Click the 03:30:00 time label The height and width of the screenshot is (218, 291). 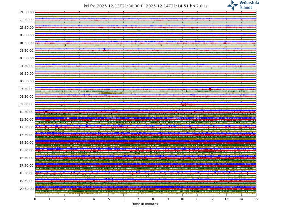26,58
